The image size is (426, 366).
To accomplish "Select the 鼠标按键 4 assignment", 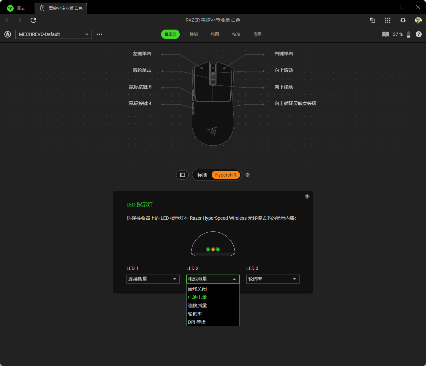I will click(x=140, y=103).
